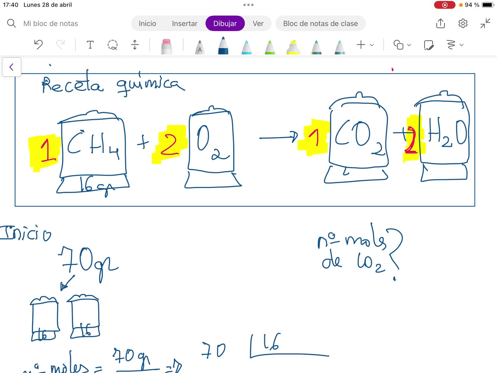Open the ink to text menu
This screenshot has width=497, height=373.
451,45
